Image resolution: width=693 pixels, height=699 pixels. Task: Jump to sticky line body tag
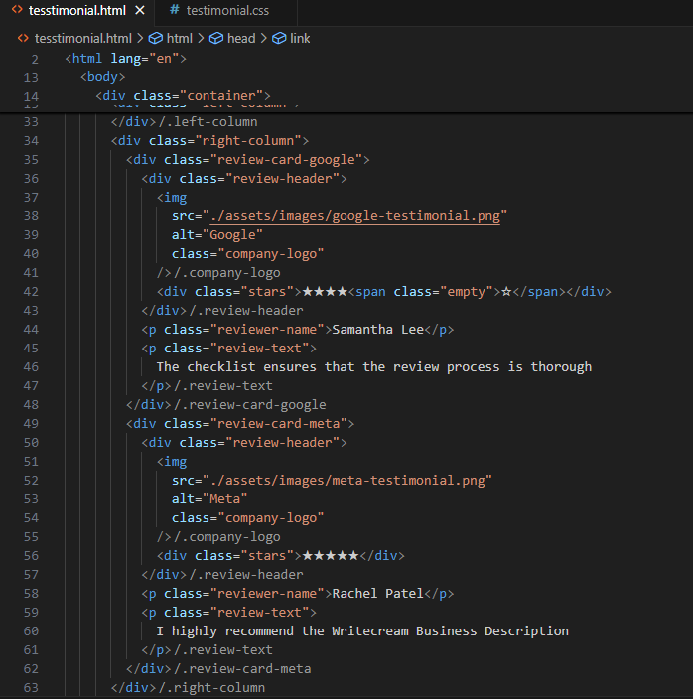(103, 77)
